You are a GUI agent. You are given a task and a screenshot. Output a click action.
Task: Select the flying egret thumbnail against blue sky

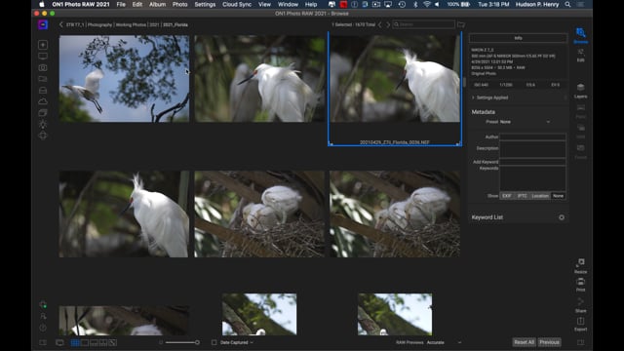pos(124,78)
